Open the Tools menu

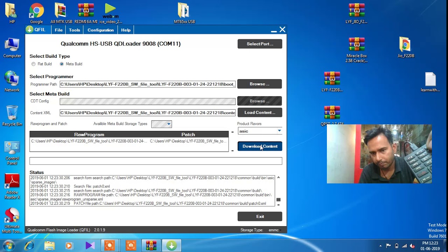coord(75,30)
